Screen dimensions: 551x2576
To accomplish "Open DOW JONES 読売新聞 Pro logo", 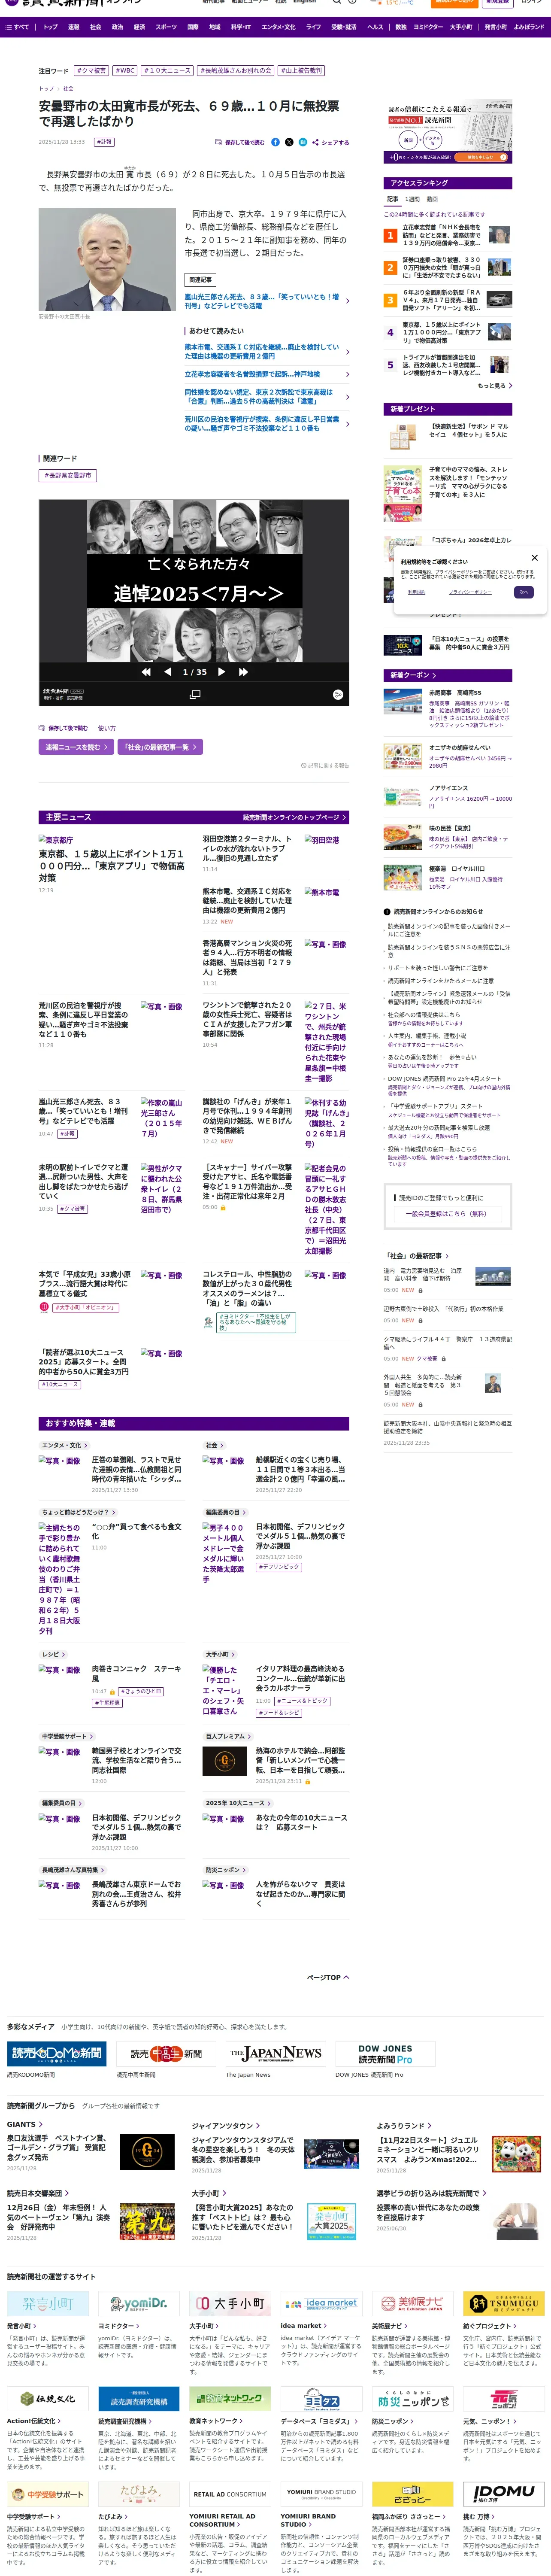I will [386, 2053].
